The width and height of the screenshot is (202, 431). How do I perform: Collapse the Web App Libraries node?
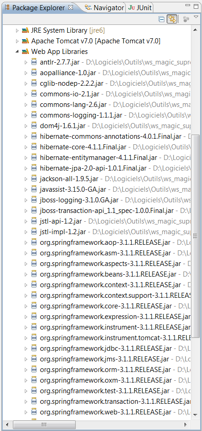(x=17, y=52)
